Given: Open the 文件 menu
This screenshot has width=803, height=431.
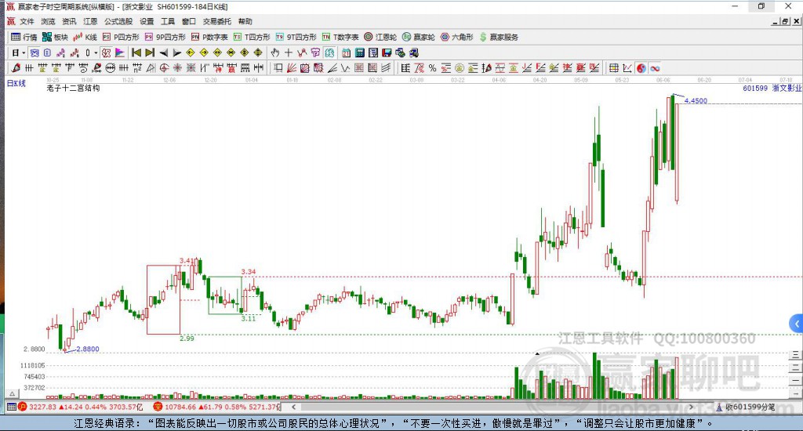Looking at the screenshot, I should pyautogui.click(x=27, y=21).
